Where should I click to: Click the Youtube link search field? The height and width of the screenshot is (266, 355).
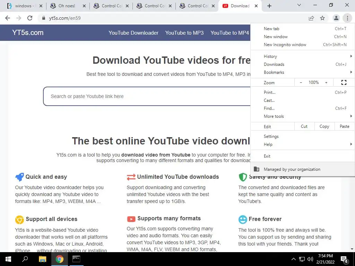147,96
